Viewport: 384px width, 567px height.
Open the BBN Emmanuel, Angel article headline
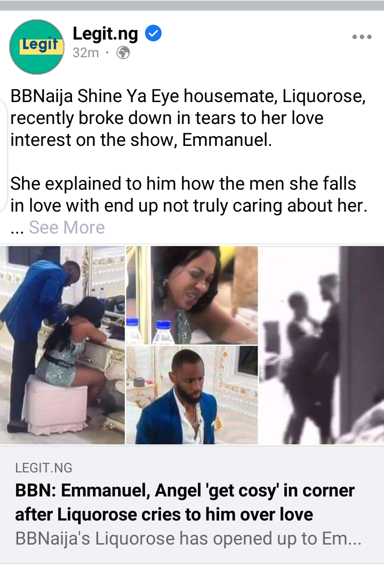click(185, 502)
